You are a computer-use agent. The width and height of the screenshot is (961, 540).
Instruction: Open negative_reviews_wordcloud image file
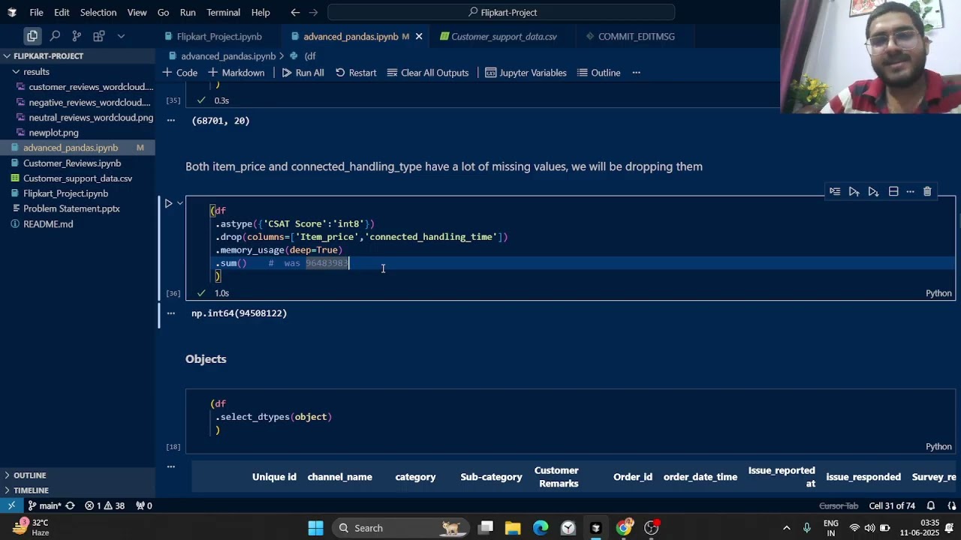coord(89,102)
